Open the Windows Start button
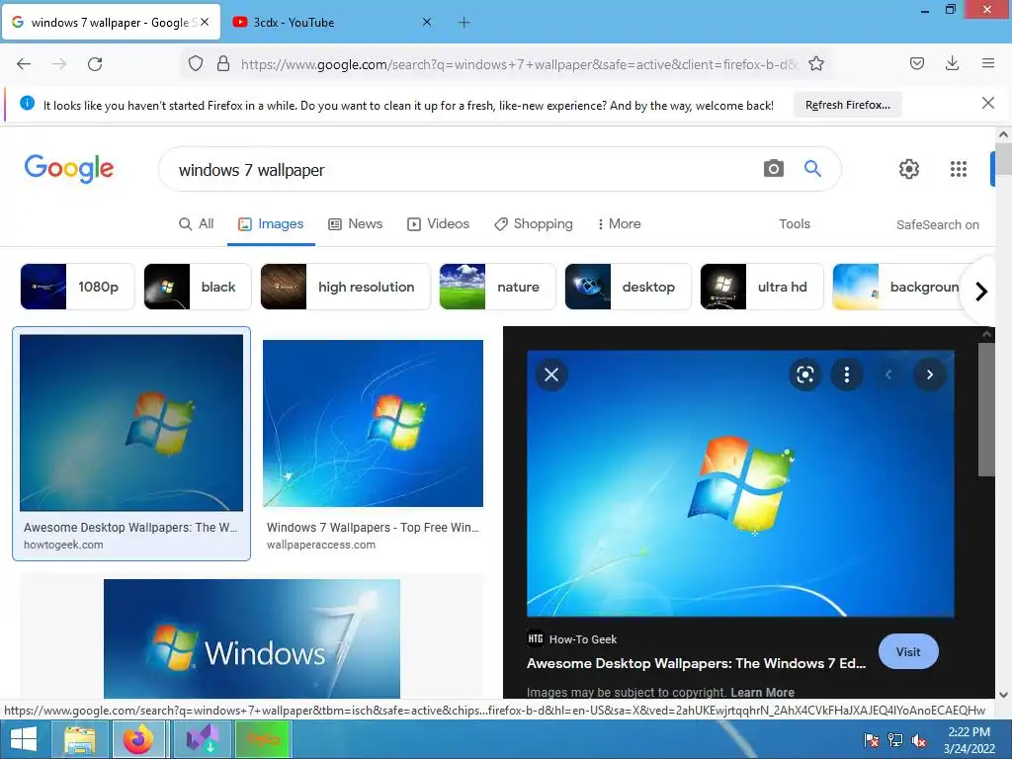 (x=24, y=739)
